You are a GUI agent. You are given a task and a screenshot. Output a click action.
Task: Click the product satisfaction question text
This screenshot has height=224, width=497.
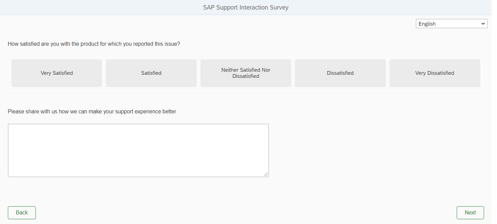pos(94,44)
